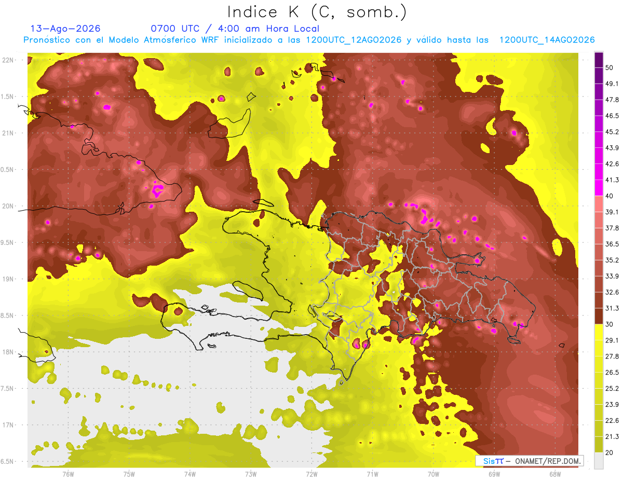This screenshot has width=623, height=481.
Task: Click the "68W" longitude axis label
Action: [555, 474]
